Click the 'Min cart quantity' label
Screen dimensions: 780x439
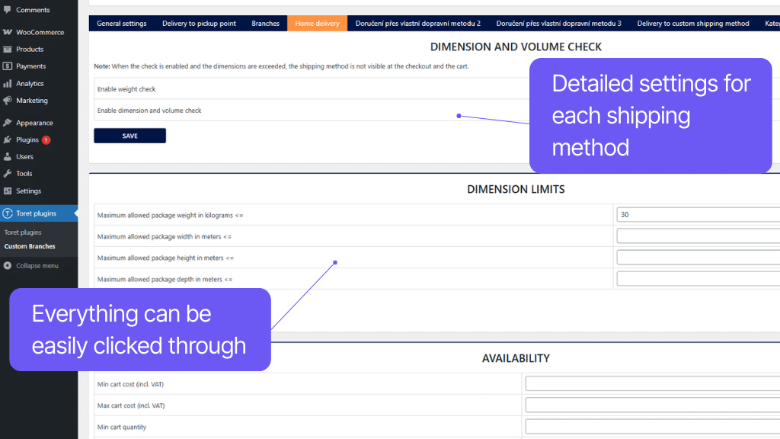(122, 427)
